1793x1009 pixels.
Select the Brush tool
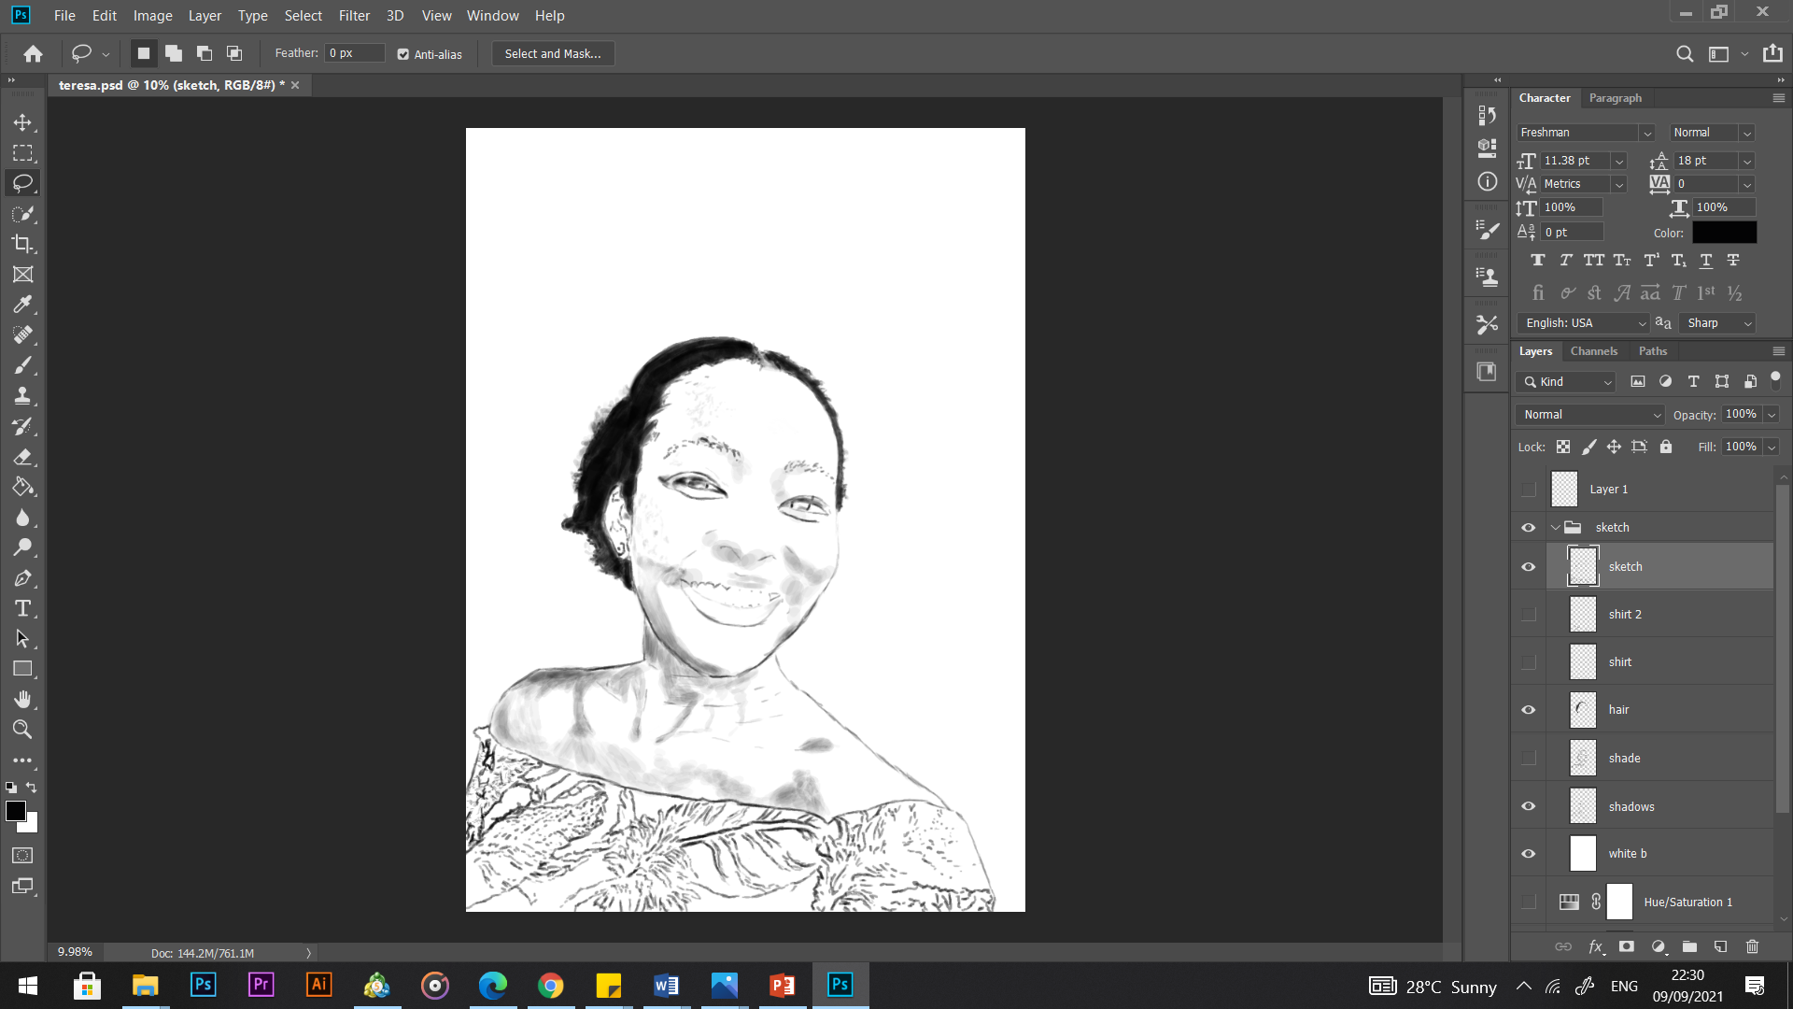[23, 364]
